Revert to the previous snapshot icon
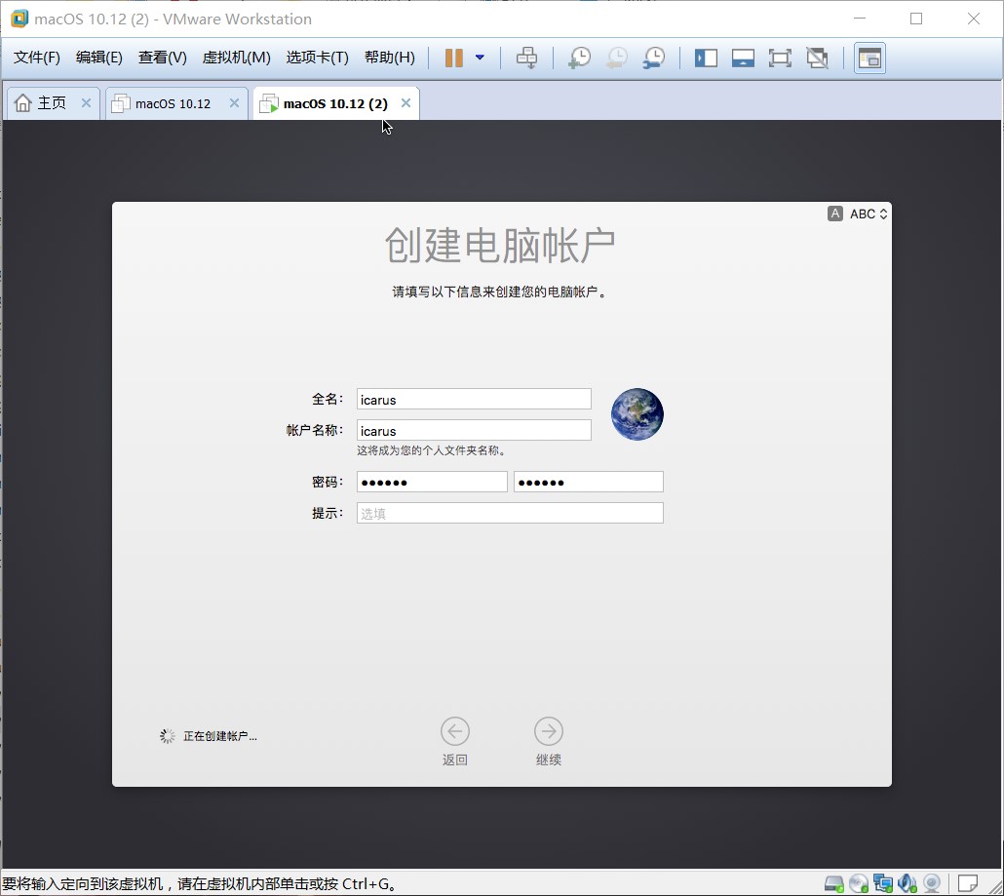 coord(617,58)
